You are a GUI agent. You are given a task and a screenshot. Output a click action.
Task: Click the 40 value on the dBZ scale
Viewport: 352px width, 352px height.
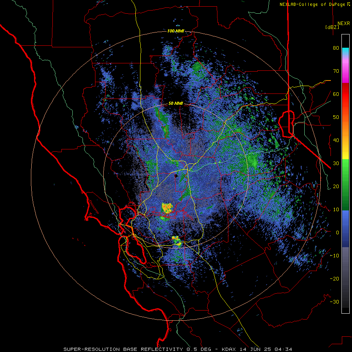click(336, 140)
